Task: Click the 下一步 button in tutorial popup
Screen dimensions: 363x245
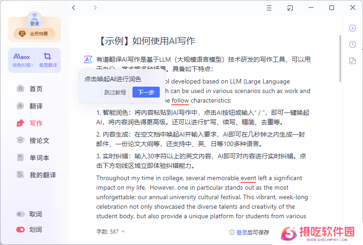Action: pos(146,92)
